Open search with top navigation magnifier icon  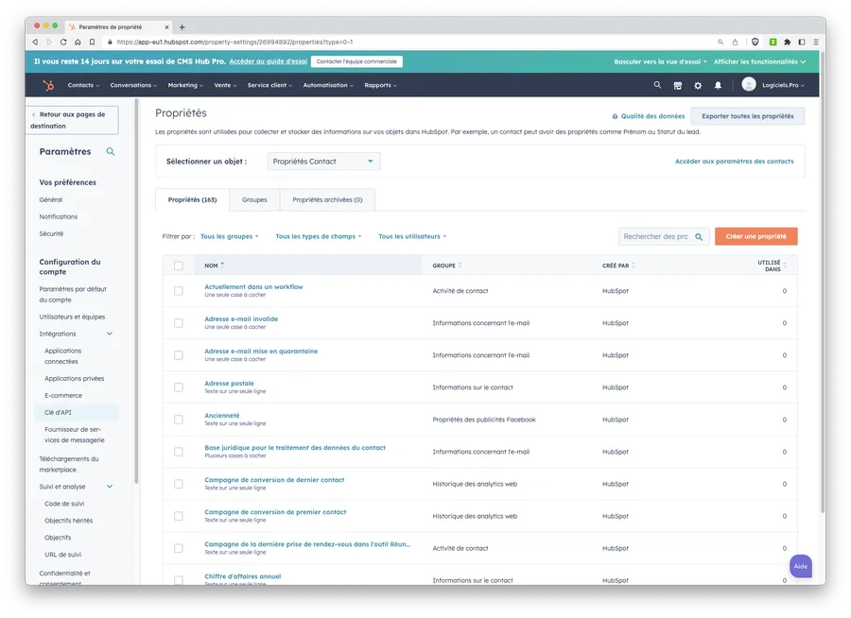point(658,85)
